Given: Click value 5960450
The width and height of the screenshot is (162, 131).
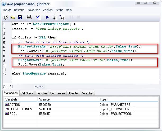Looking at the screenshot, I should [x=45, y=114].
